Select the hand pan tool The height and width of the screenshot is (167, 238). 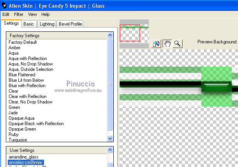(x=167, y=44)
